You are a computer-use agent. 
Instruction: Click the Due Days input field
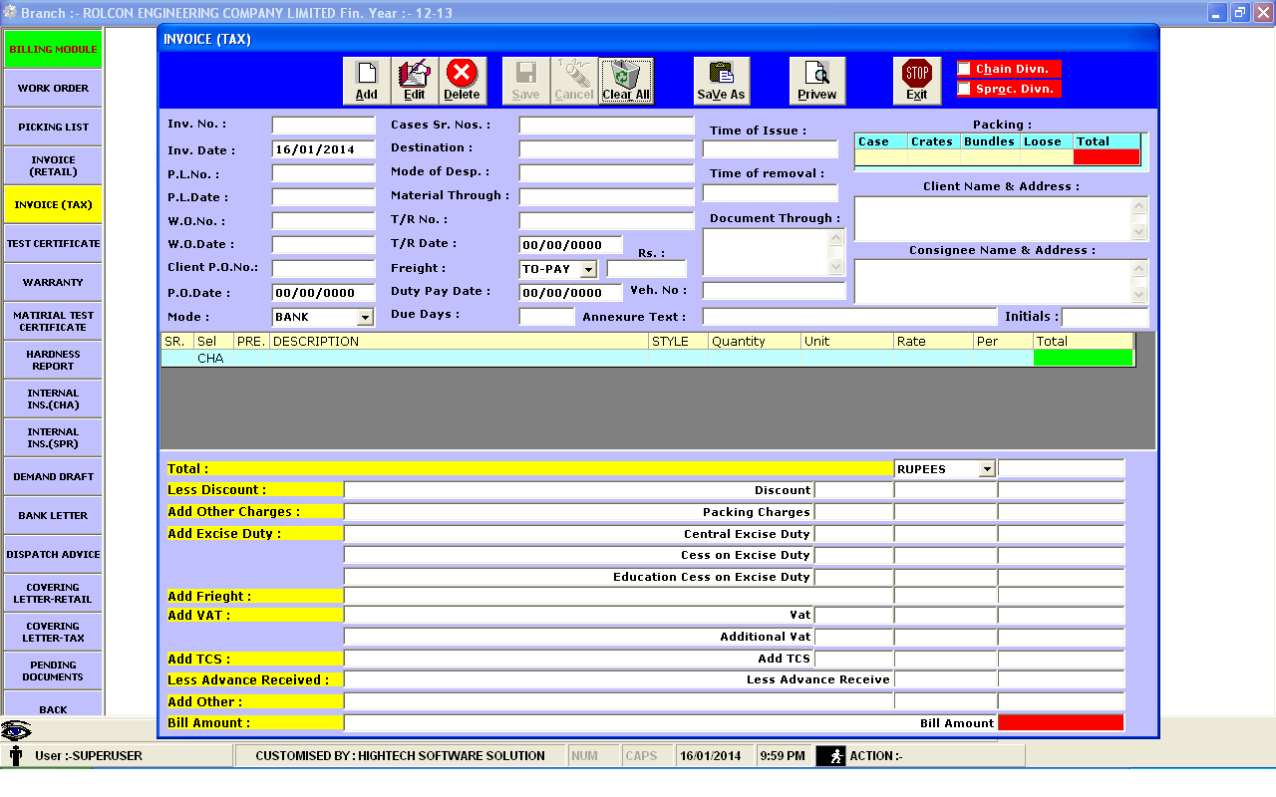(546, 317)
